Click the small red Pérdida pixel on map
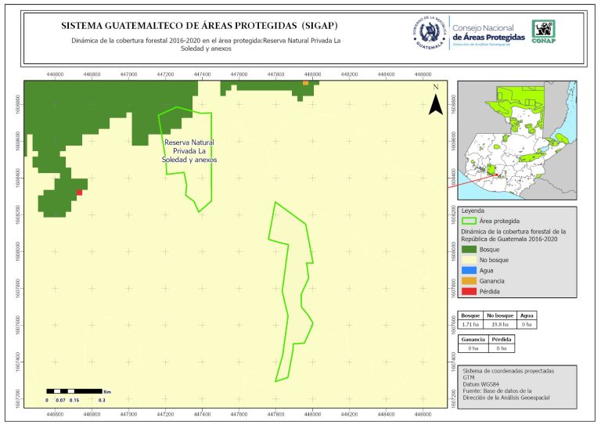 (x=79, y=193)
